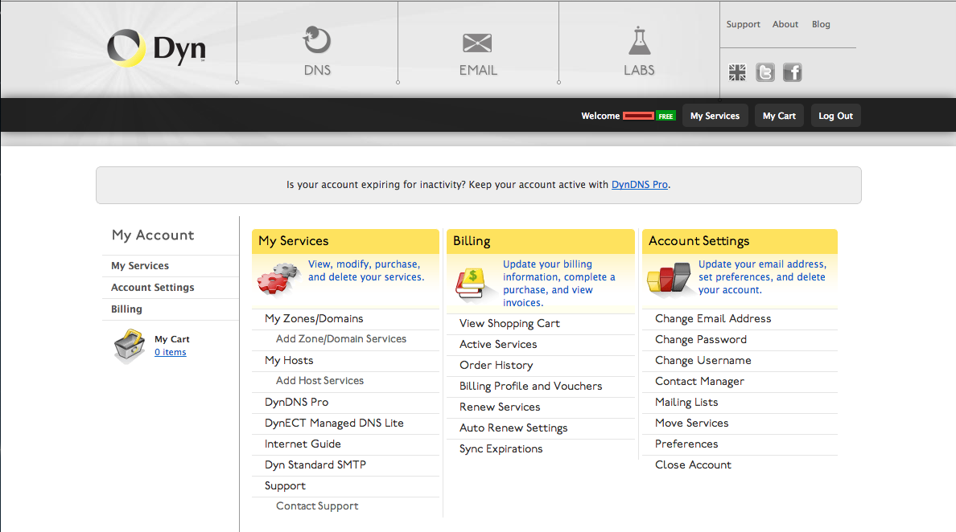Click the Account Settings colored blocks icon
This screenshot has height=532, width=956.
[x=670, y=277]
